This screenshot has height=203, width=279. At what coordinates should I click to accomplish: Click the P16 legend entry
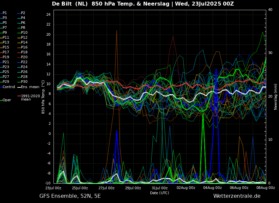pyautogui.click(x=24, y=47)
